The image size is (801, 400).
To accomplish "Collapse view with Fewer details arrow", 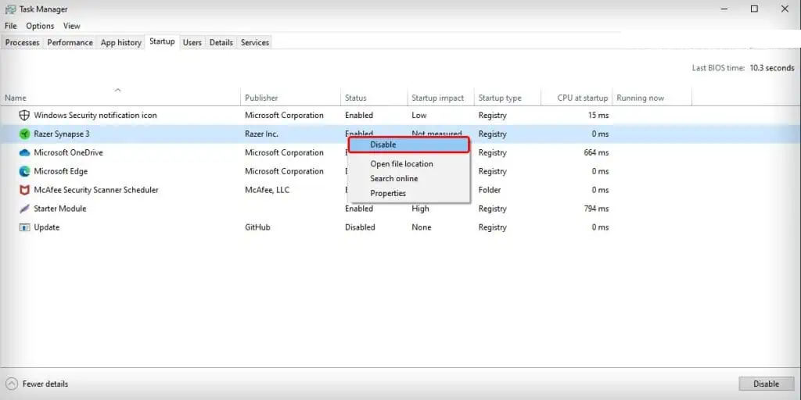I will click(x=12, y=384).
